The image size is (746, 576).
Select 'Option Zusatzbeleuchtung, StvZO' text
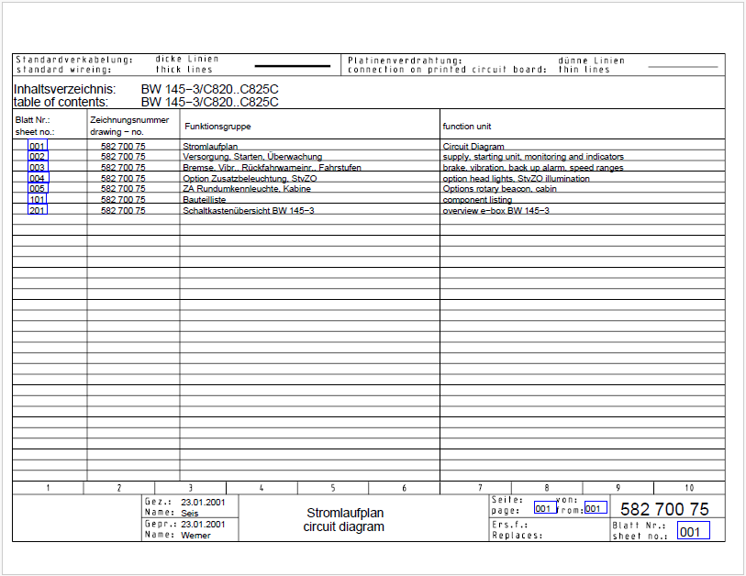coord(250,178)
